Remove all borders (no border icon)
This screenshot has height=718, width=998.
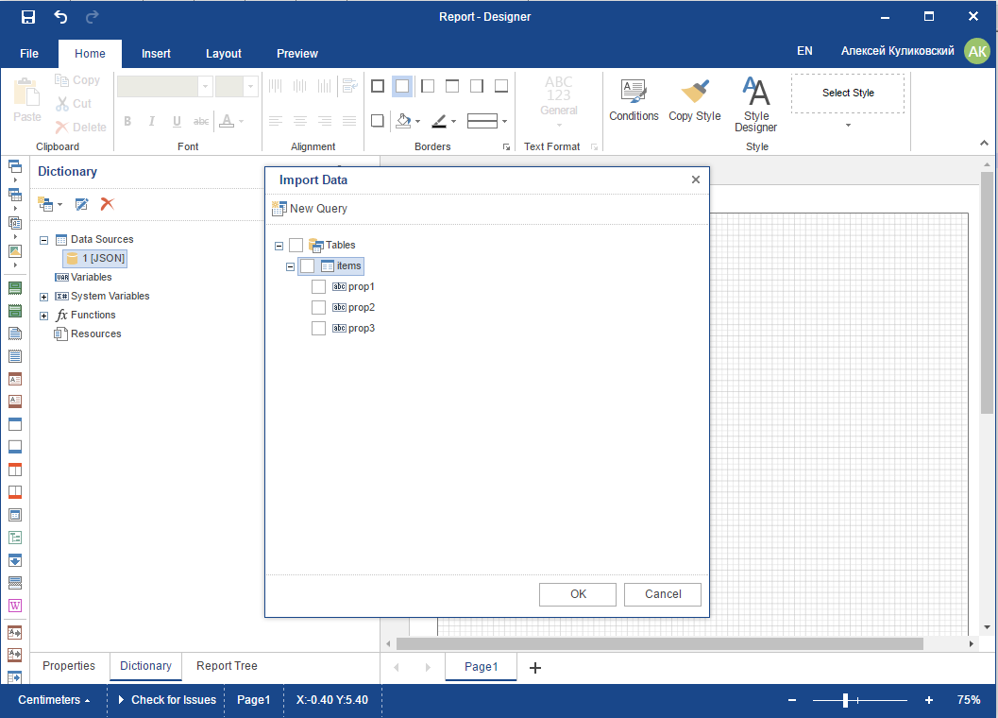pyautogui.click(x=402, y=86)
